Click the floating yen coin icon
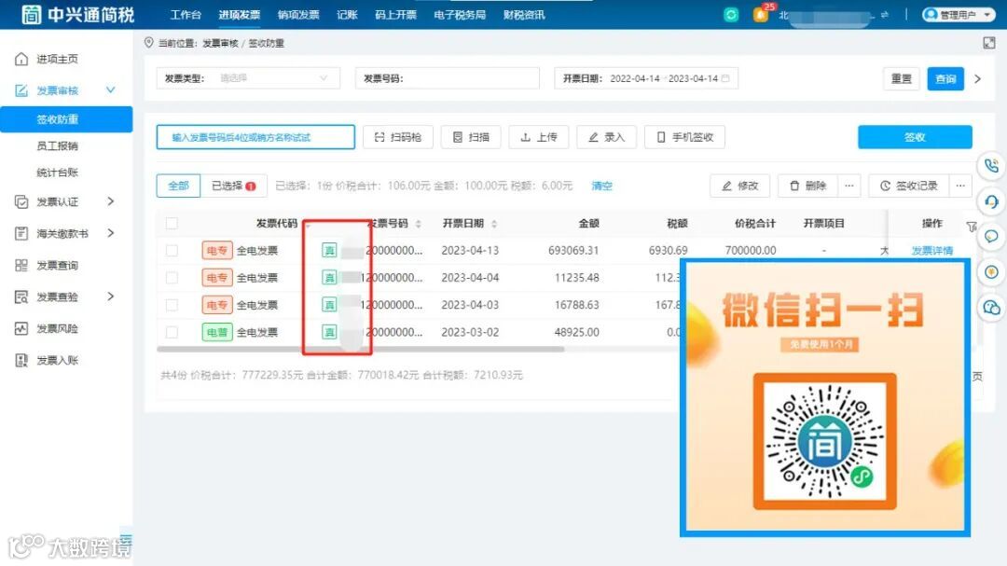This screenshot has width=1007, height=566. tap(991, 272)
